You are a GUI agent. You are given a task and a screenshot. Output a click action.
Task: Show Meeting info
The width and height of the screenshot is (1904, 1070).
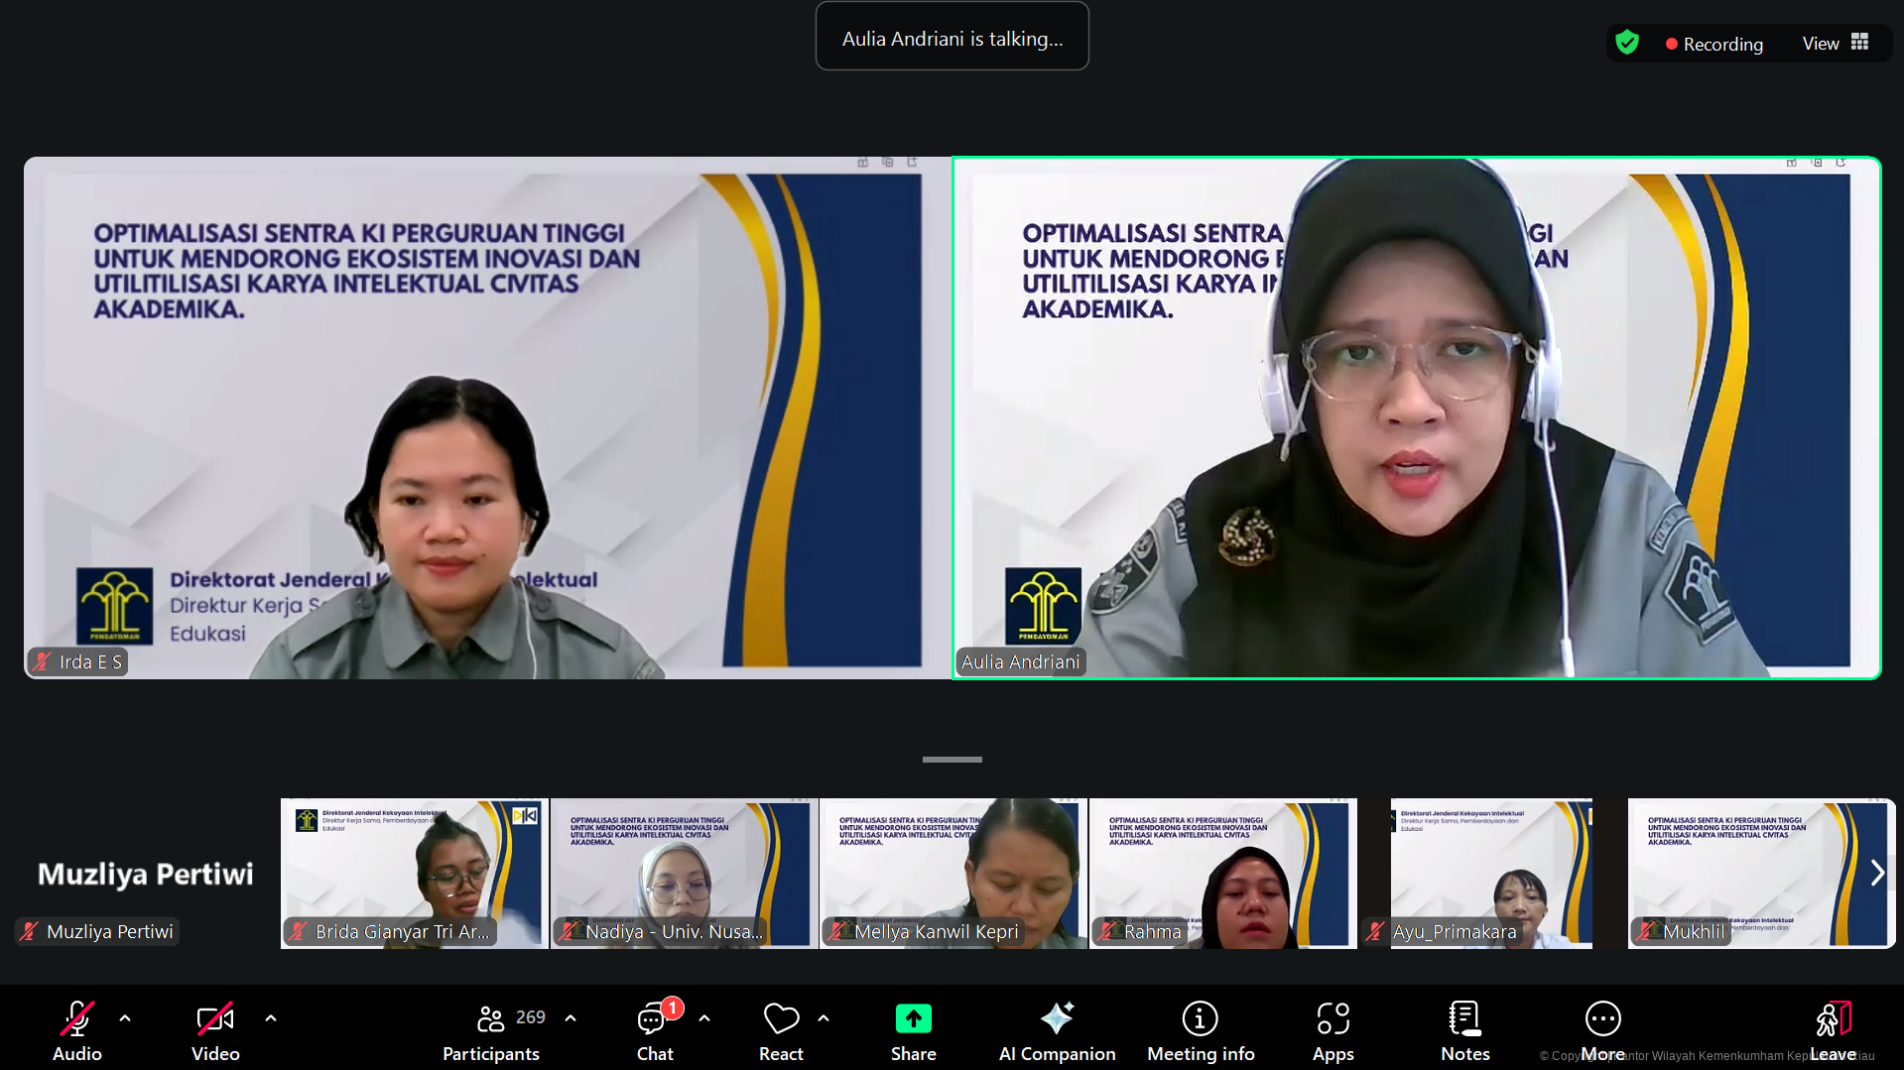(1201, 1030)
